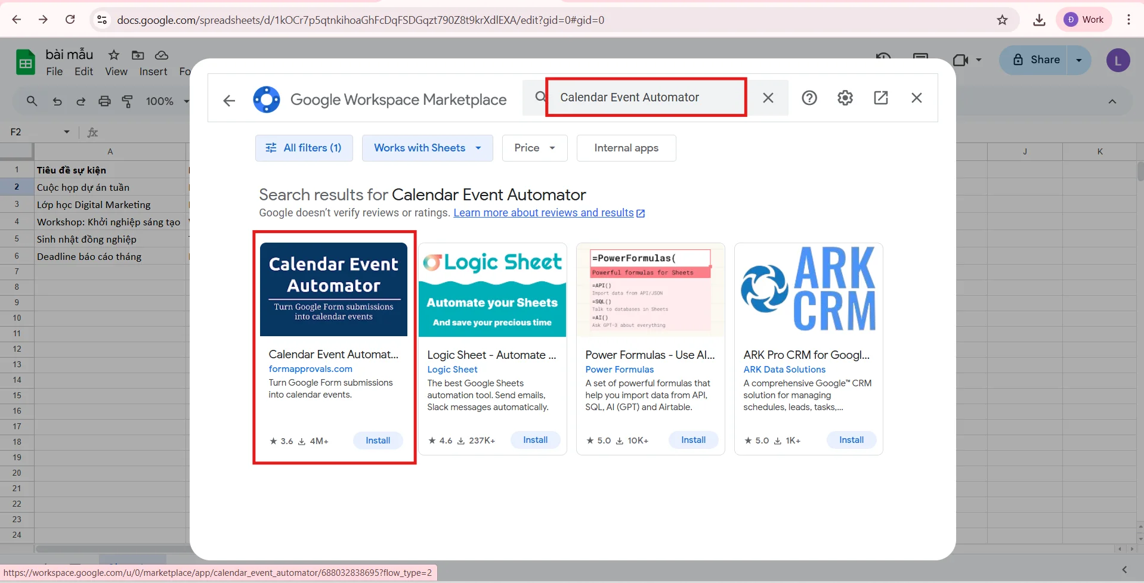Viewport: 1144px width, 583px height.
Task: Click the Marketplace search magnifier icon
Action: (540, 97)
